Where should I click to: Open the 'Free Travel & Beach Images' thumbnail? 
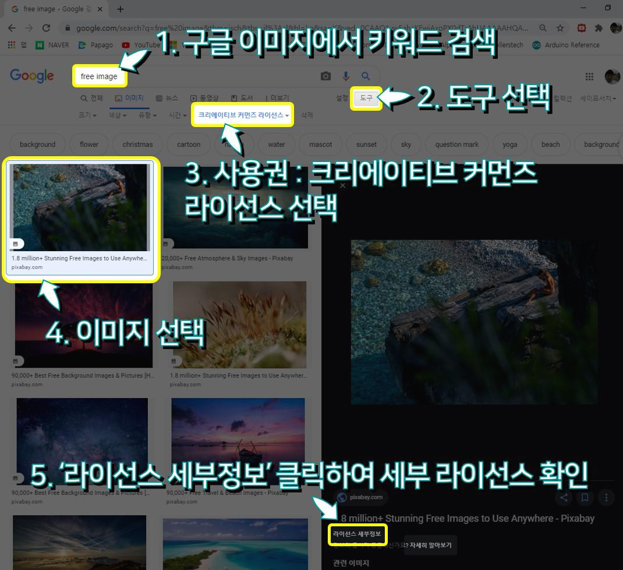pos(238,441)
